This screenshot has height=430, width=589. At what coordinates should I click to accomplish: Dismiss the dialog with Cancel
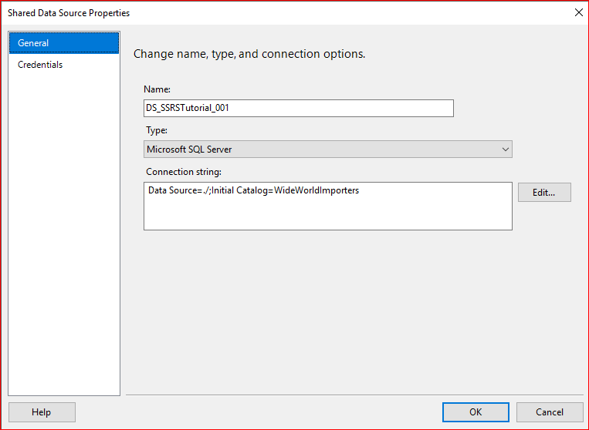550,412
